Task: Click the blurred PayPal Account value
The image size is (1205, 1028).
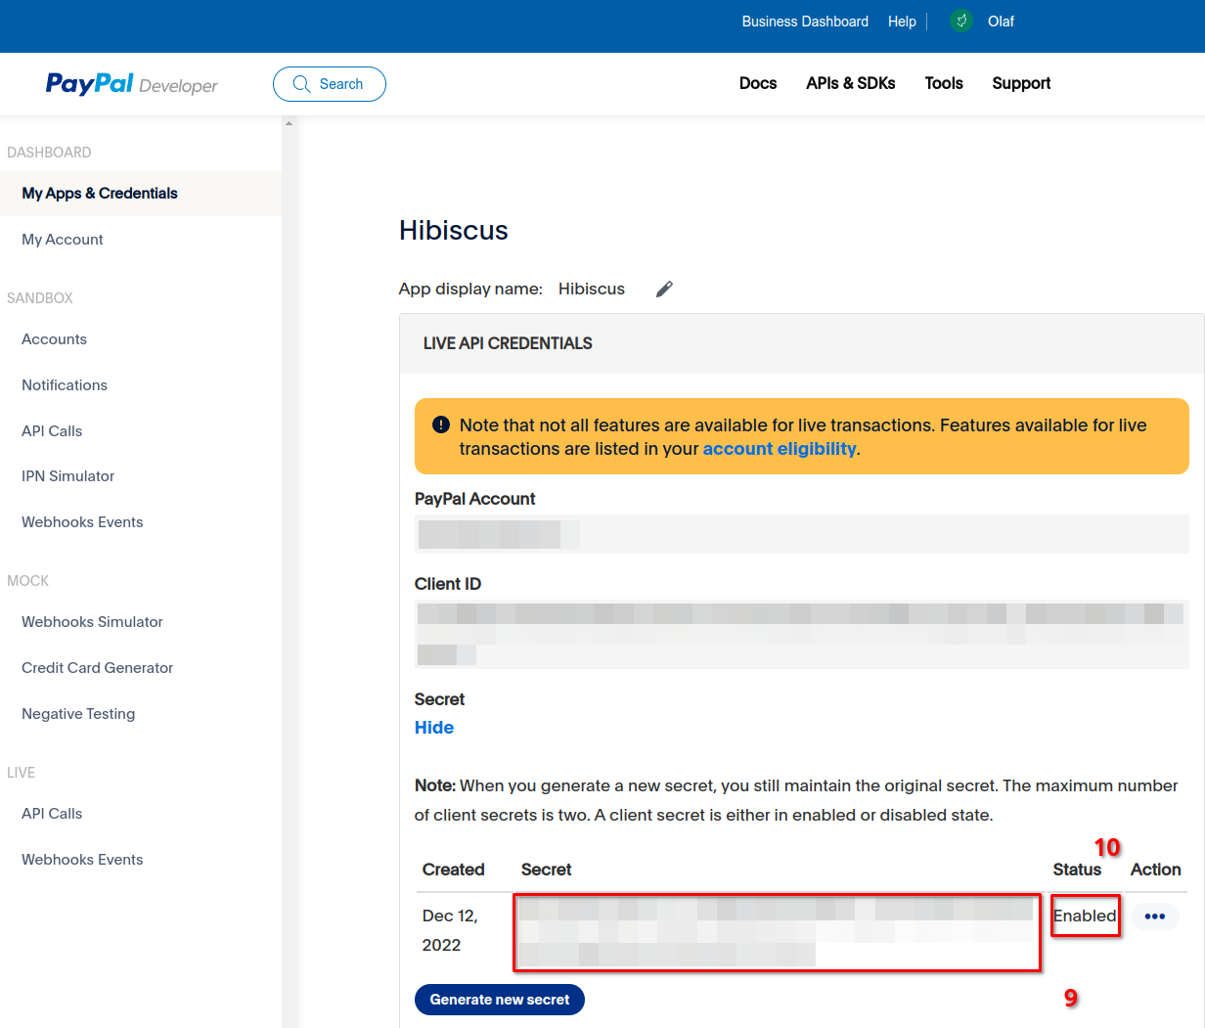Action: pyautogui.click(x=801, y=534)
